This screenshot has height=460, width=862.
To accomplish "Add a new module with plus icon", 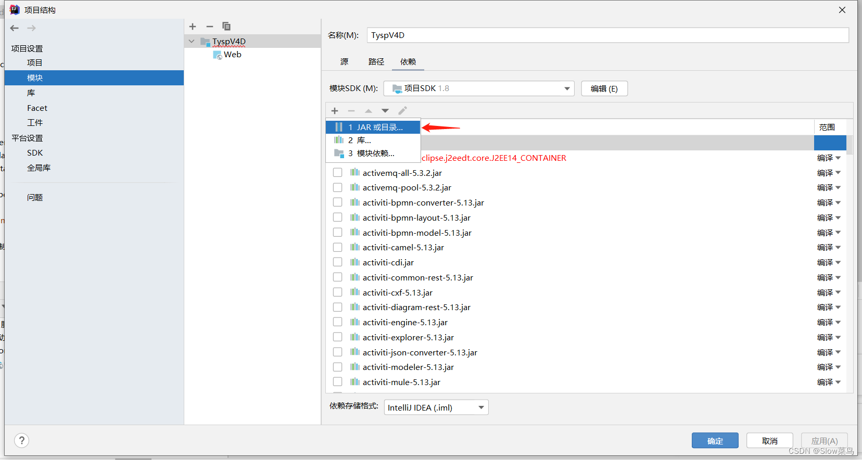I will pos(193,27).
